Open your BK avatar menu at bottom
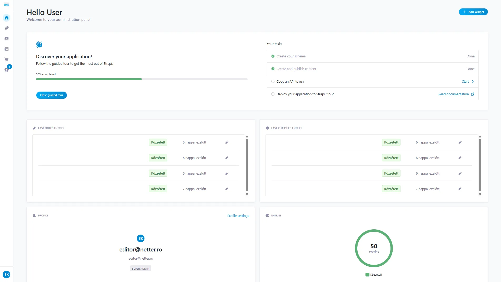The image size is (501, 282). coord(6,274)
